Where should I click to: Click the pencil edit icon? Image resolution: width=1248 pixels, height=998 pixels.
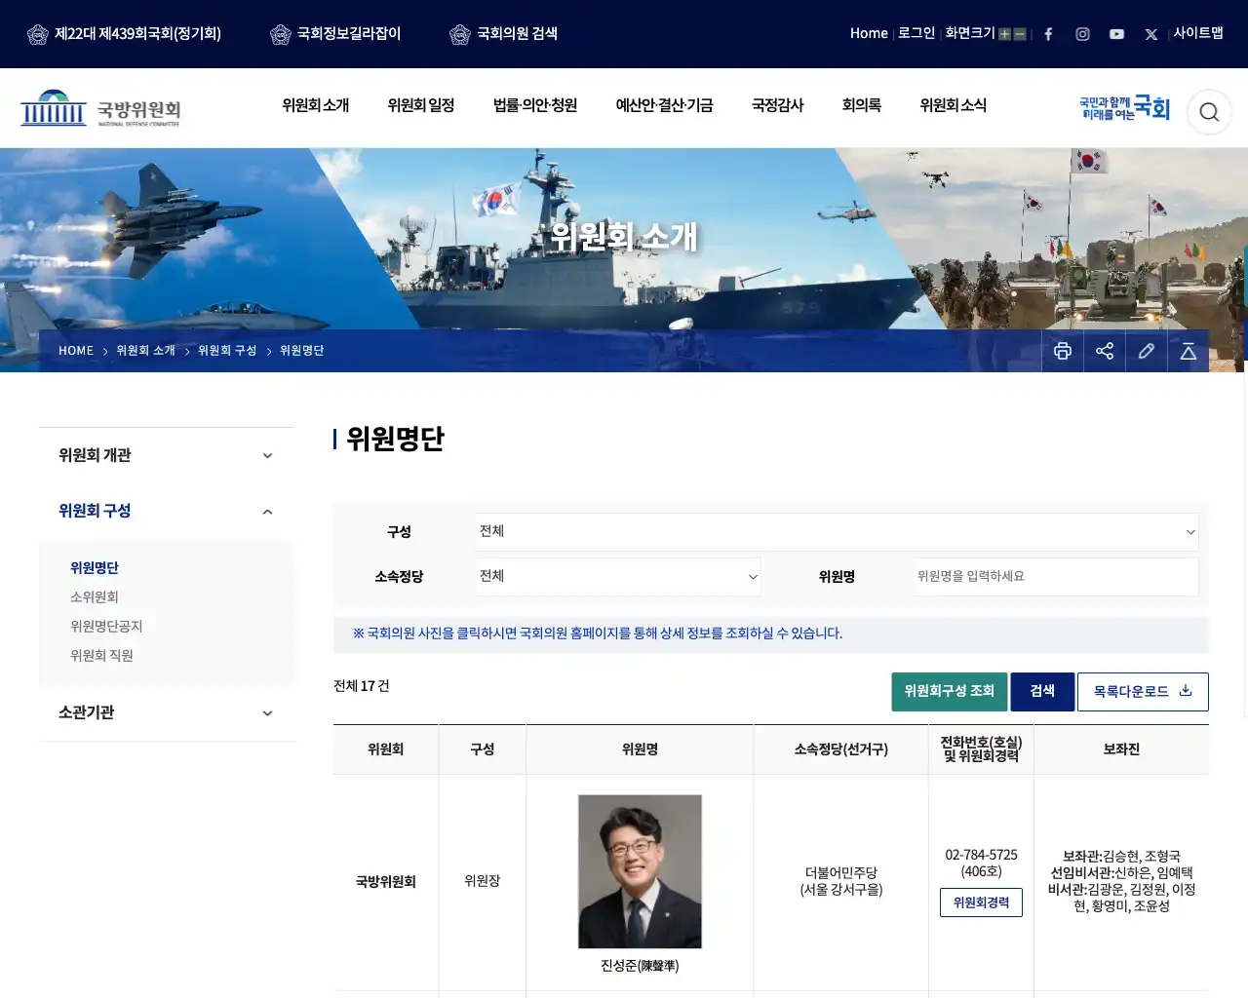1147,351
